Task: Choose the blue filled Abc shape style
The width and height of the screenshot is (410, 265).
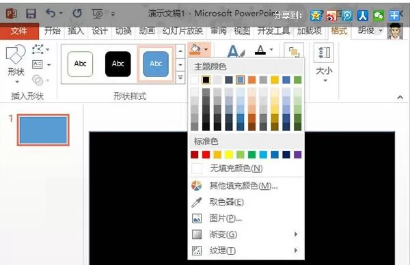Action: click(156, 64)
